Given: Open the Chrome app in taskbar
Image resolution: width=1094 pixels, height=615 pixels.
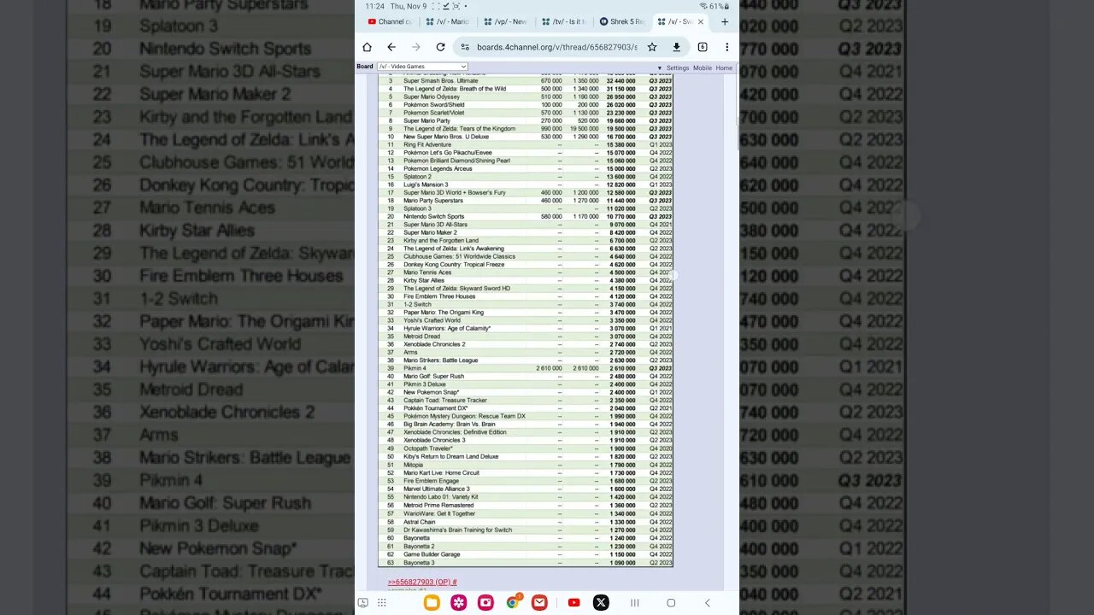Looking at the screenshot, I should coord(513,602).
